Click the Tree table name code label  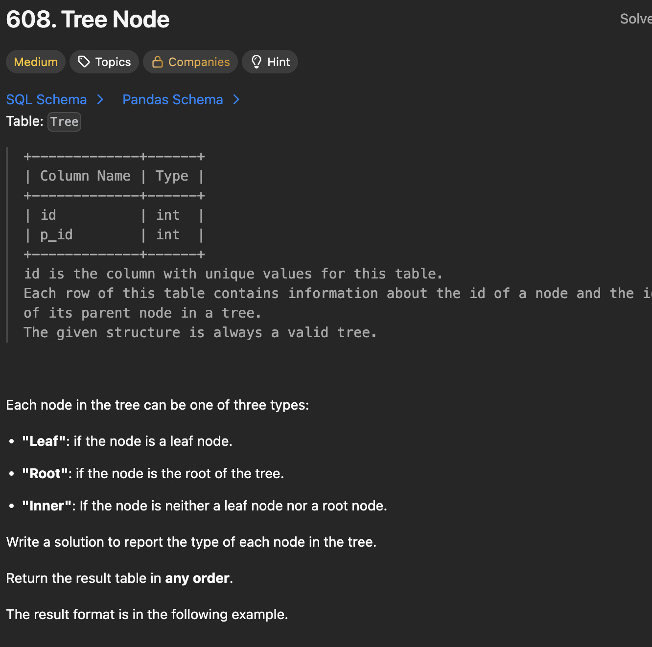pos(64,122)
